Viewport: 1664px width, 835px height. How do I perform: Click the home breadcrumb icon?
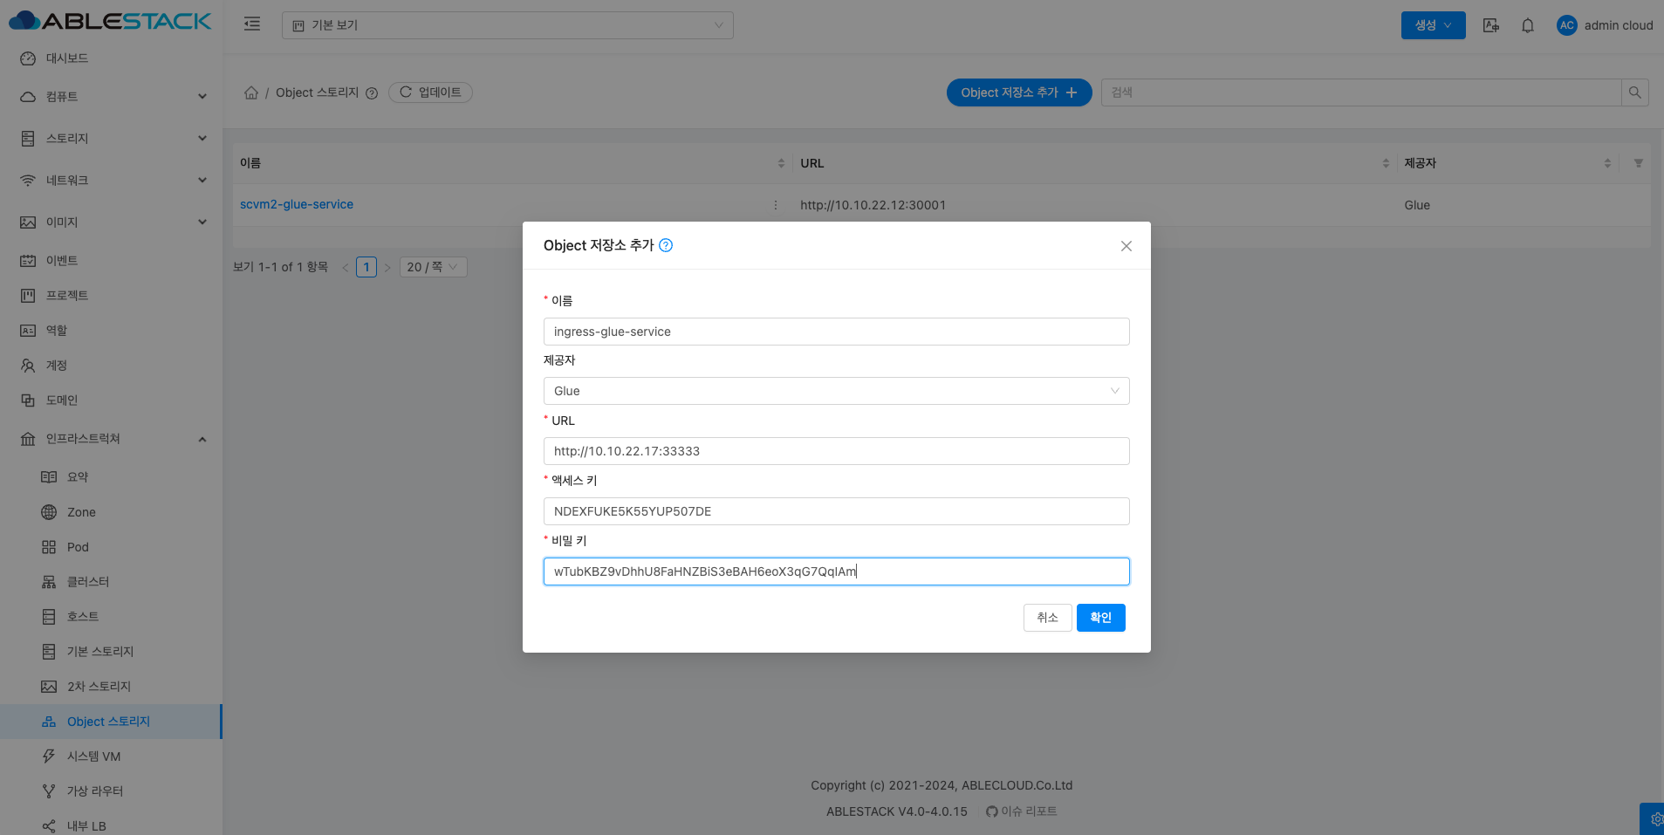(x=251, y=92)
